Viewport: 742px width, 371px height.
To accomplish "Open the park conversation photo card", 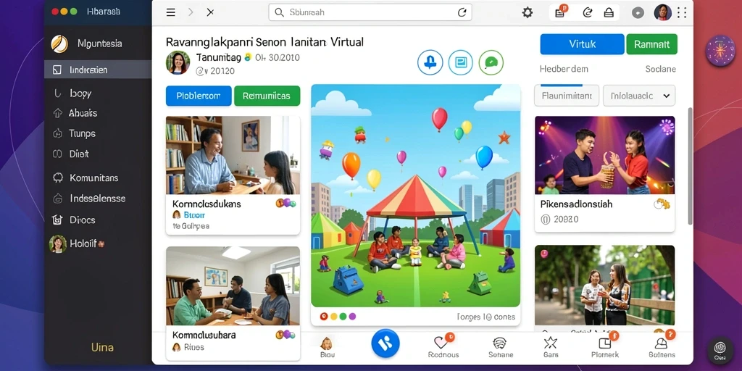I will click(605, 285).
